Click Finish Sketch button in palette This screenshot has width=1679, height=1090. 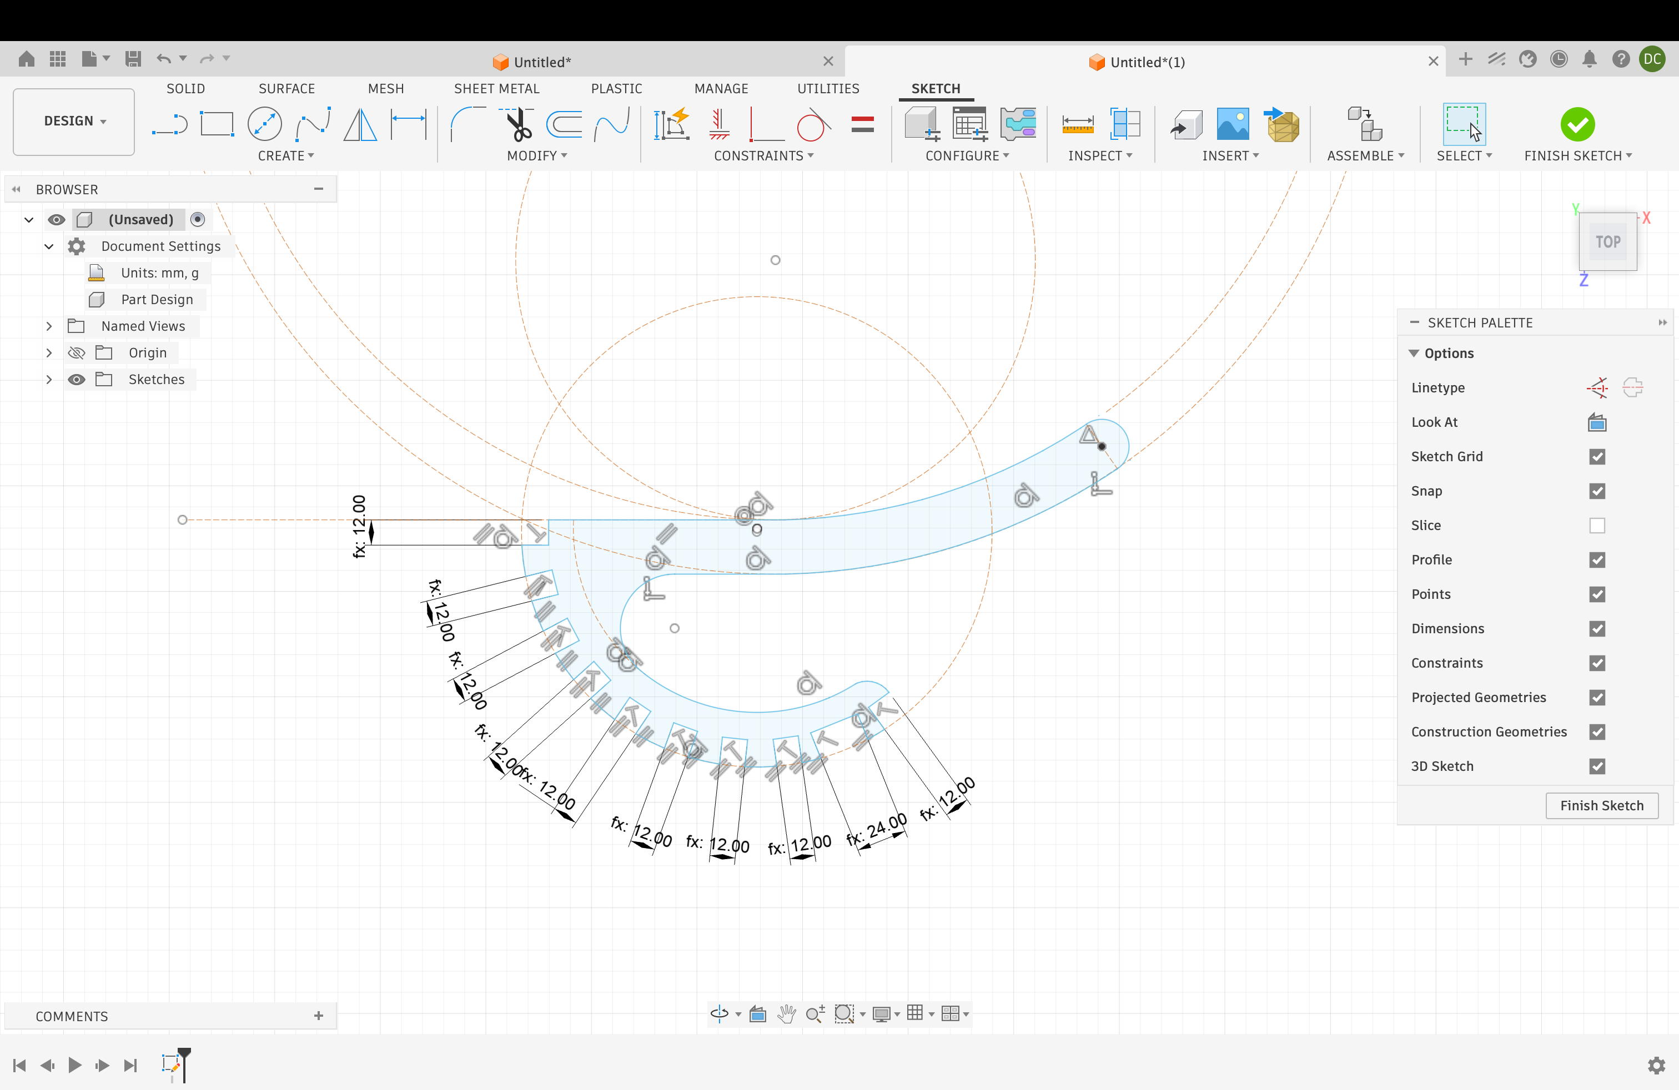click(1601, 806)
